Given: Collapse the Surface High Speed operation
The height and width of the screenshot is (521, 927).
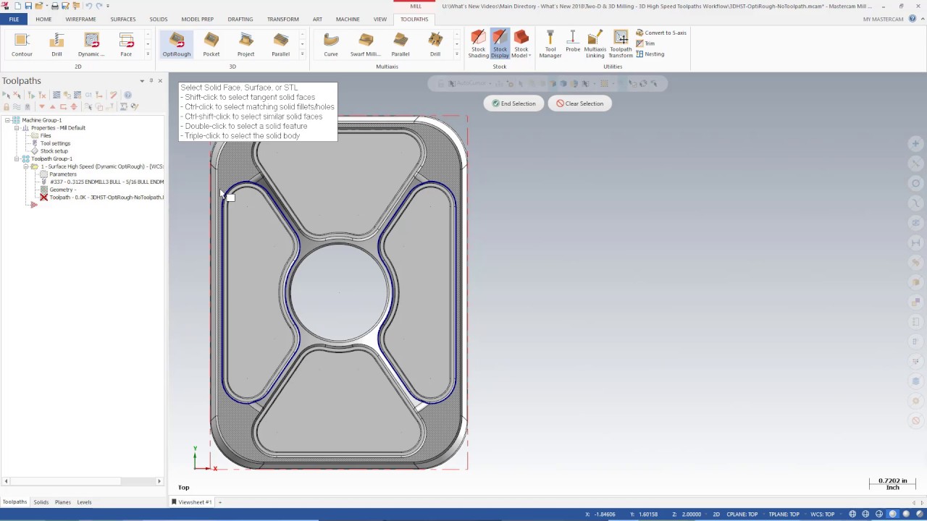Looking at the screenshot, I should click(25, 166).
